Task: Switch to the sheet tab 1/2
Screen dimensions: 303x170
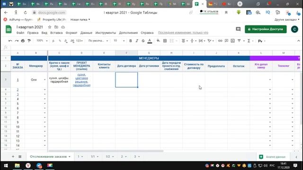Action: 108,156
